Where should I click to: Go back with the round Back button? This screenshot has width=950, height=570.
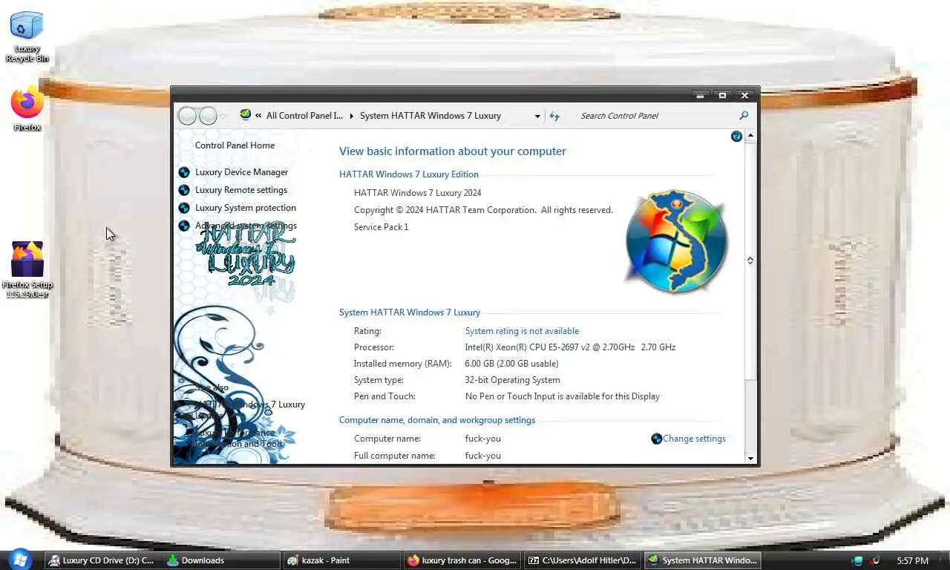click(188, 116)
